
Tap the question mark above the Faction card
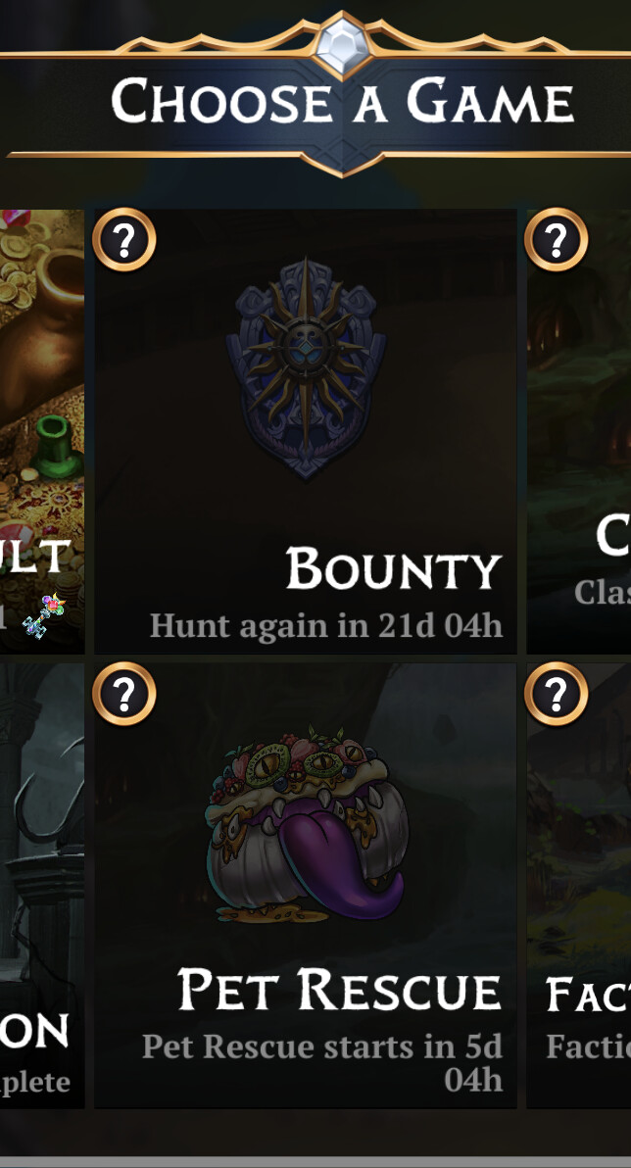(x=556, y=694)
